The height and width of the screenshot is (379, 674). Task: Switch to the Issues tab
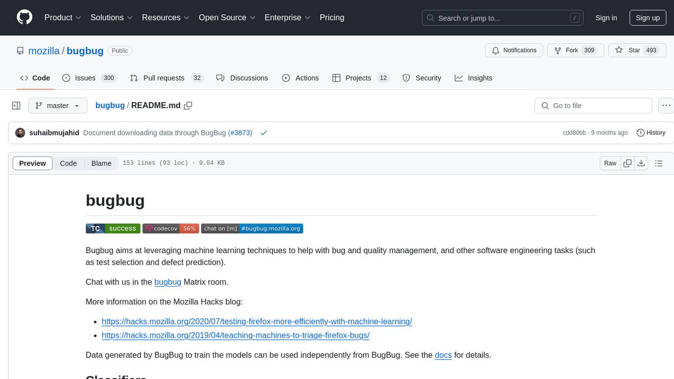[x=89, y=78]
